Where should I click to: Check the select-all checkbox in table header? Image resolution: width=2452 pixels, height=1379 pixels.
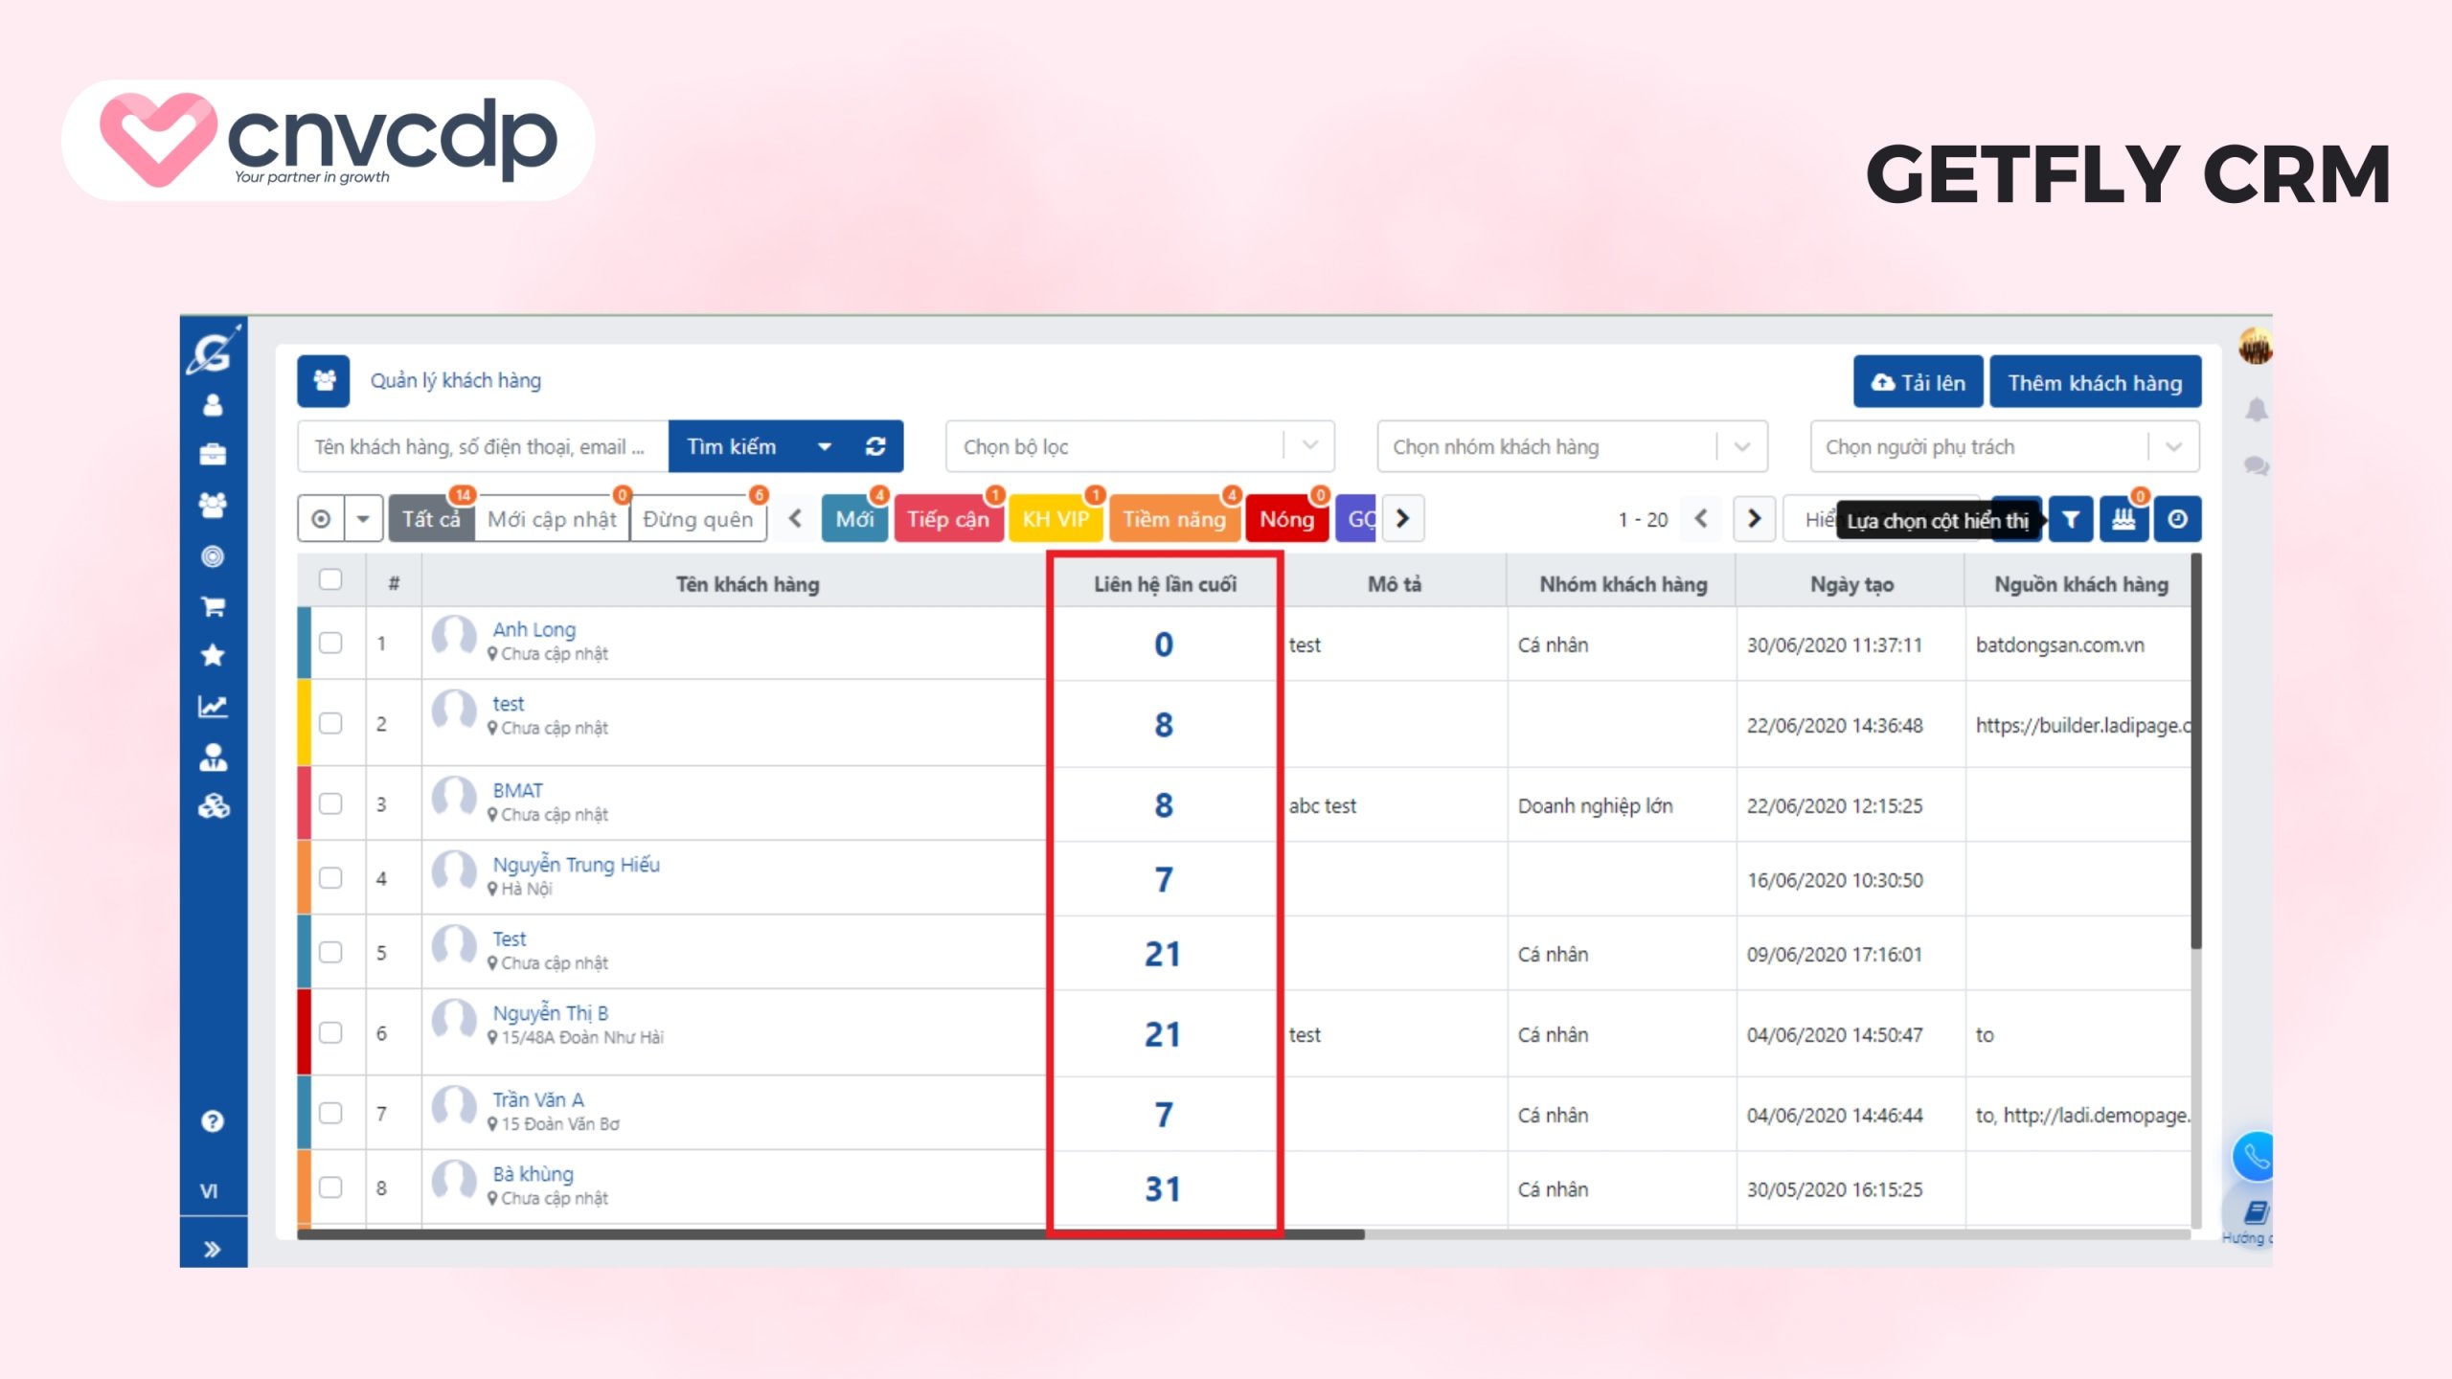pyautogui.click(x=330, y=580)
